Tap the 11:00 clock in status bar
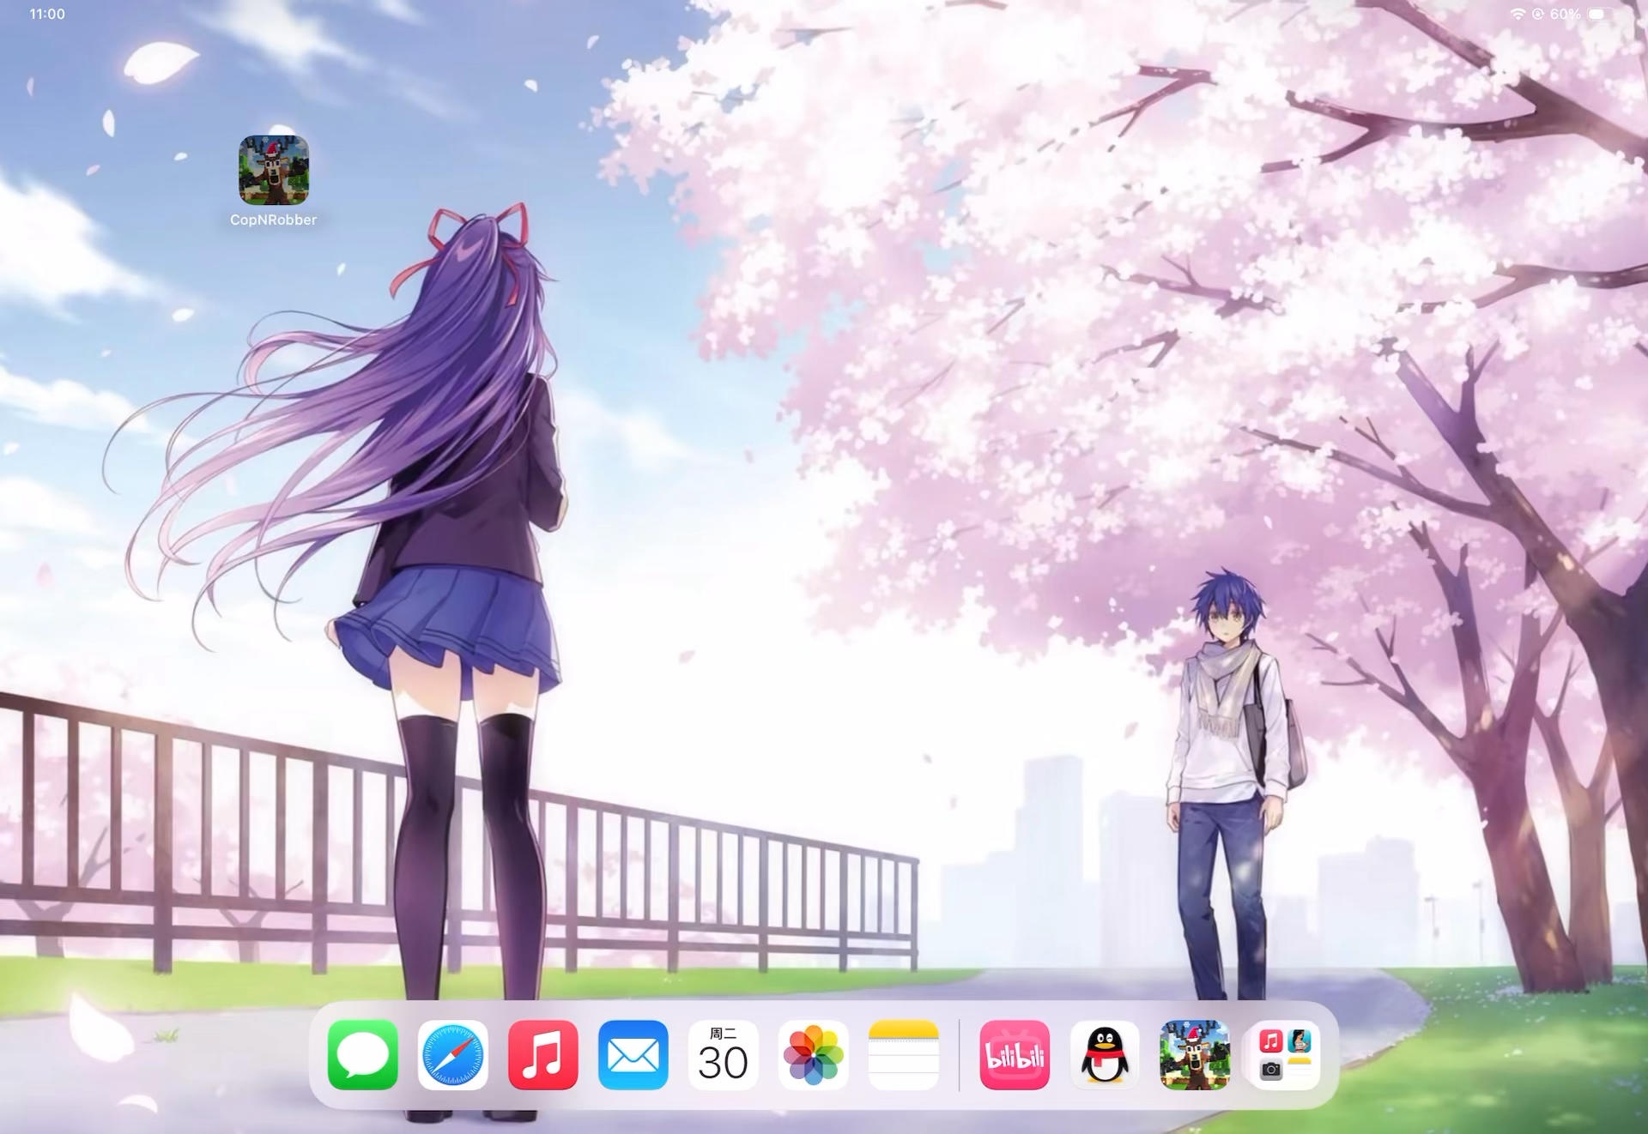 pos(47,15)
